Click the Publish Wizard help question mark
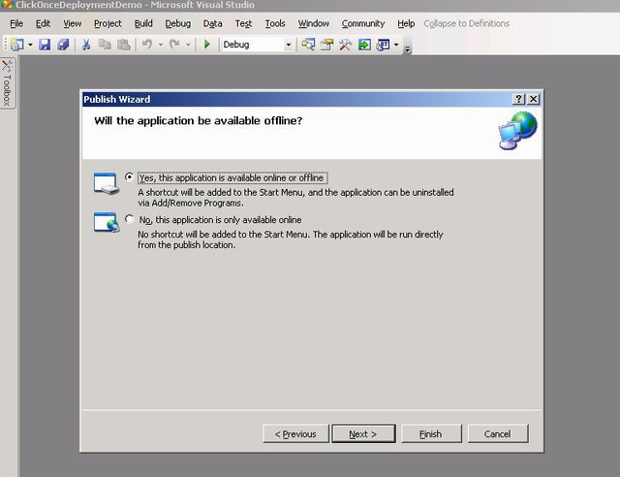The height and width of the screenshot is (477, 620). pos(518,99)
